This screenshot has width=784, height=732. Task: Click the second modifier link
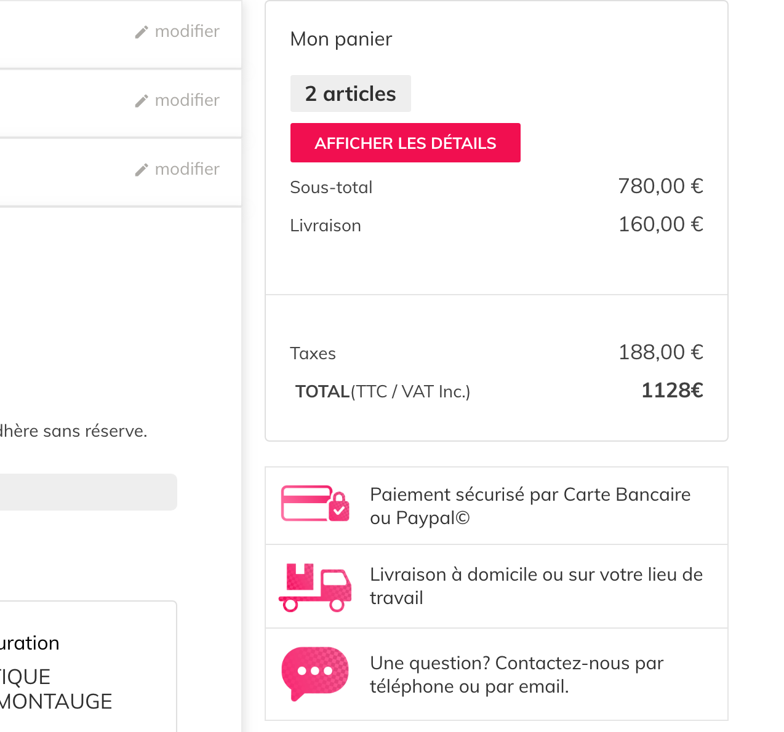tap(186, 100)
